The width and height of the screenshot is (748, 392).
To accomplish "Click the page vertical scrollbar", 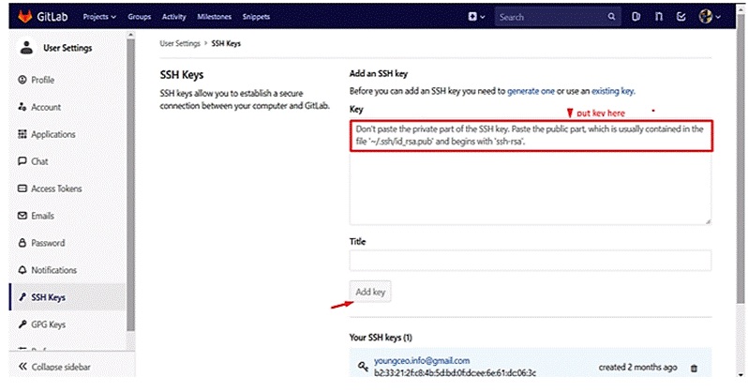I will click(x=741, y=160).
